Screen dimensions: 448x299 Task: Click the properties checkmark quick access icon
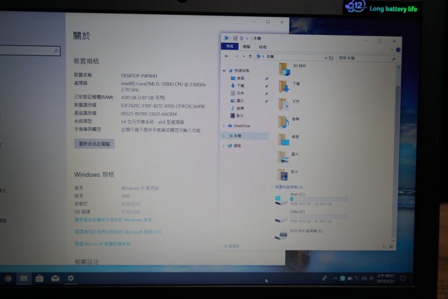[x=235, y=38]
